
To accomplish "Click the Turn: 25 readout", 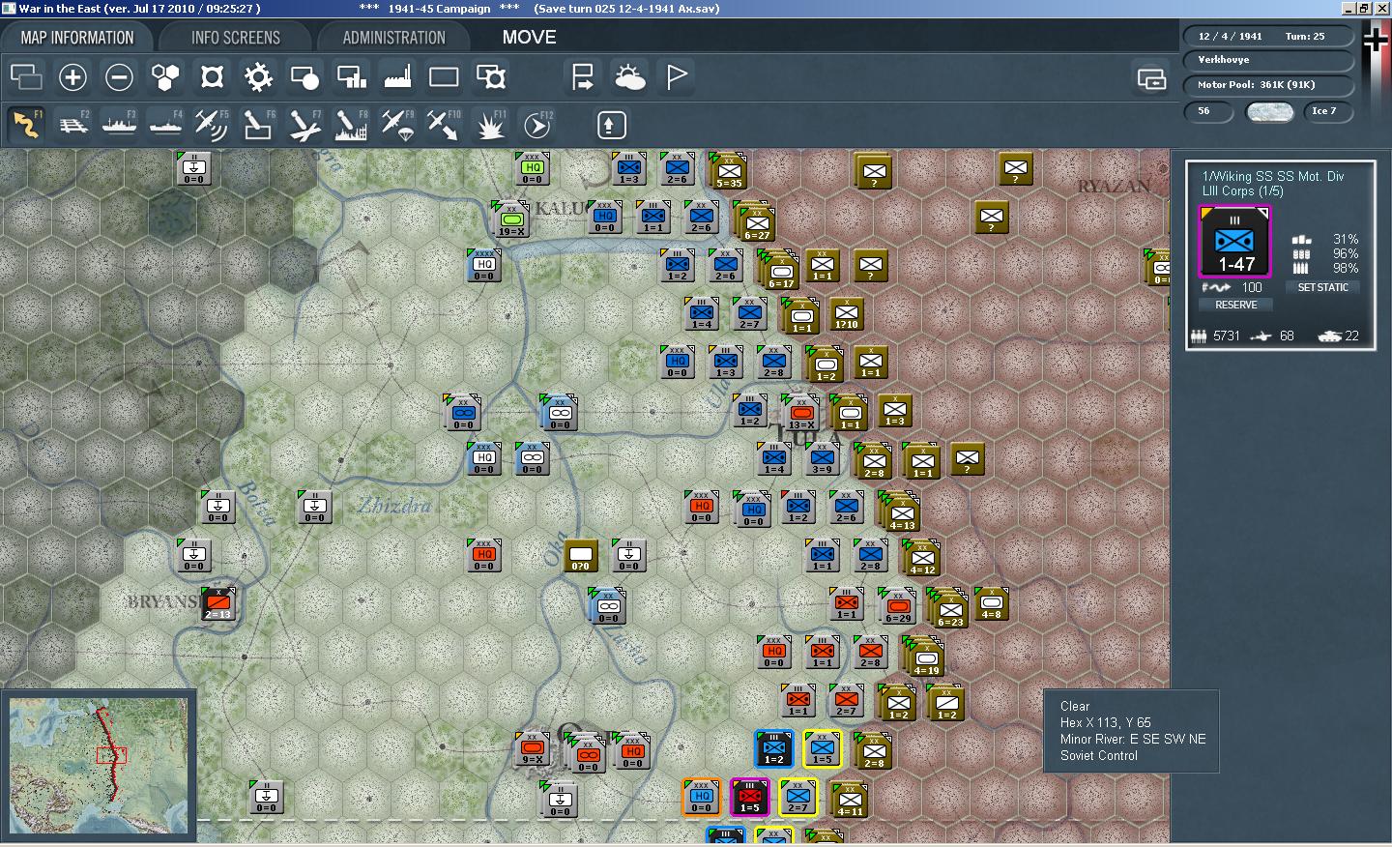I will [x=1305, y=36].
